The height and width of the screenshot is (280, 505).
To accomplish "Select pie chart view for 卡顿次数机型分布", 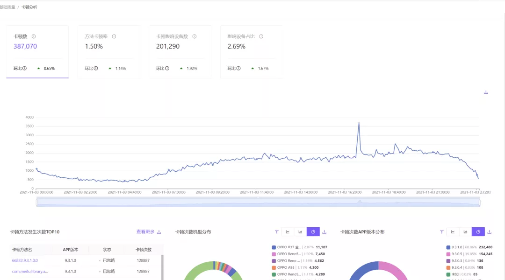I will (313, 232).
